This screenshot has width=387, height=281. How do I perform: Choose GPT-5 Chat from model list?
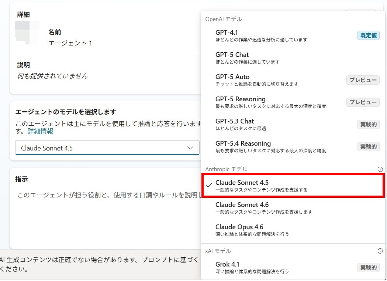coord(293,58)
